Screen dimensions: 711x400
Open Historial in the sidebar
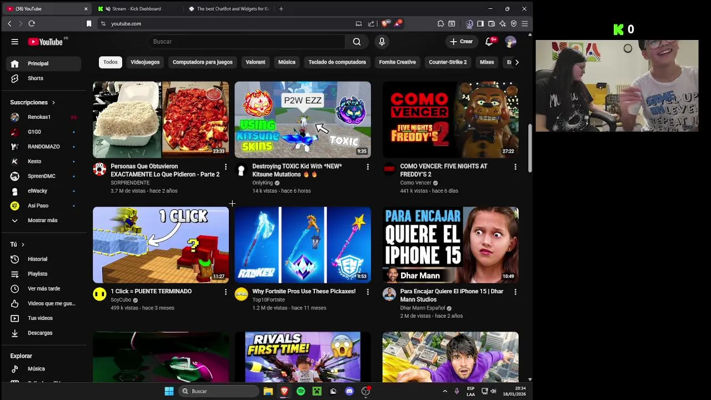point(44,259)
